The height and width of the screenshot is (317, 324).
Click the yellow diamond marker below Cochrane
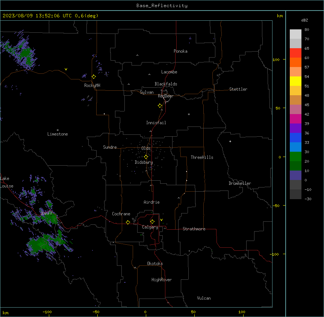coord(128,223)
